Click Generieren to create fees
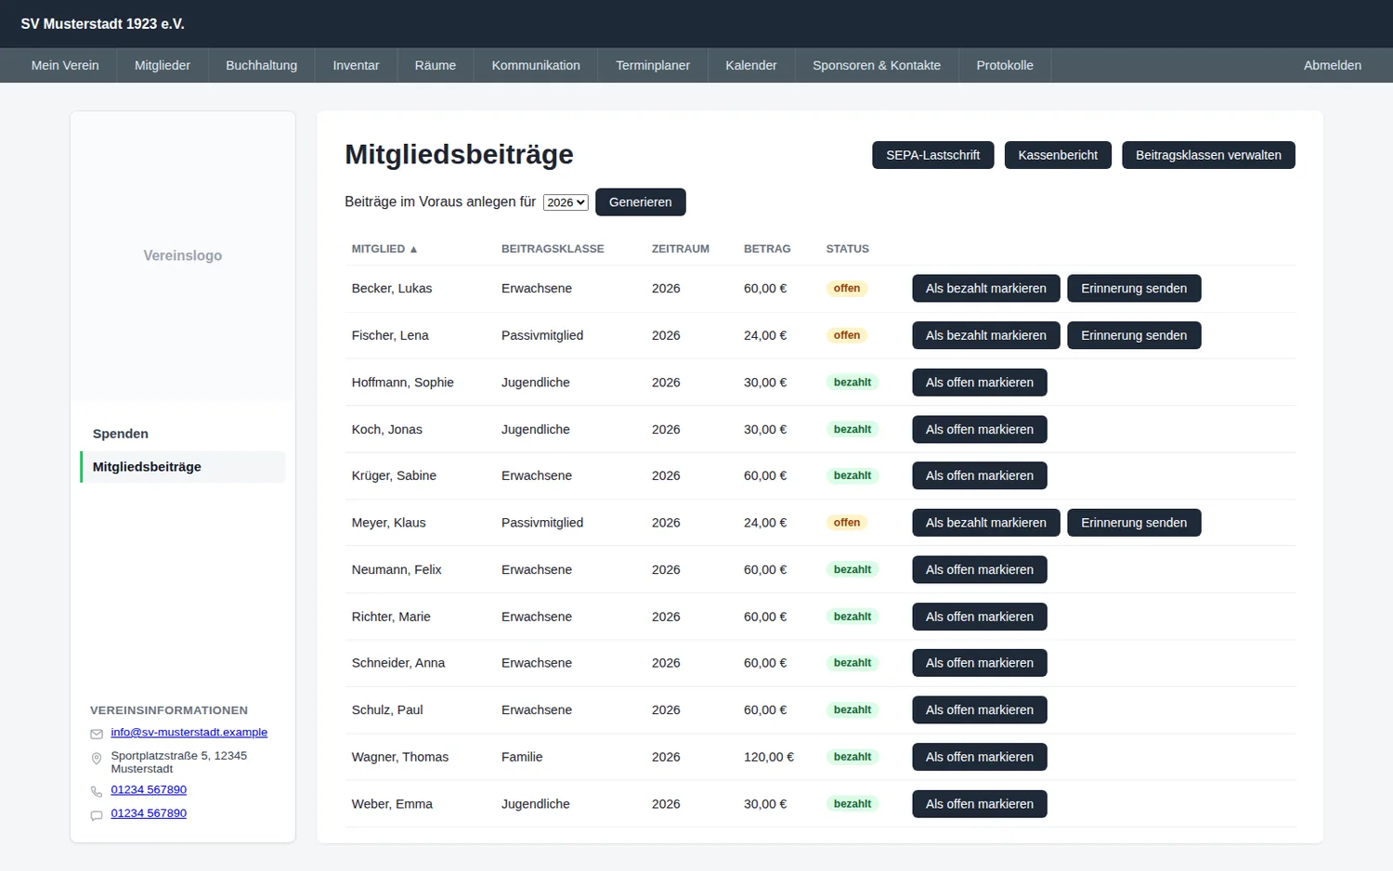Screen dimensions: 1393x871 [640, 202]
